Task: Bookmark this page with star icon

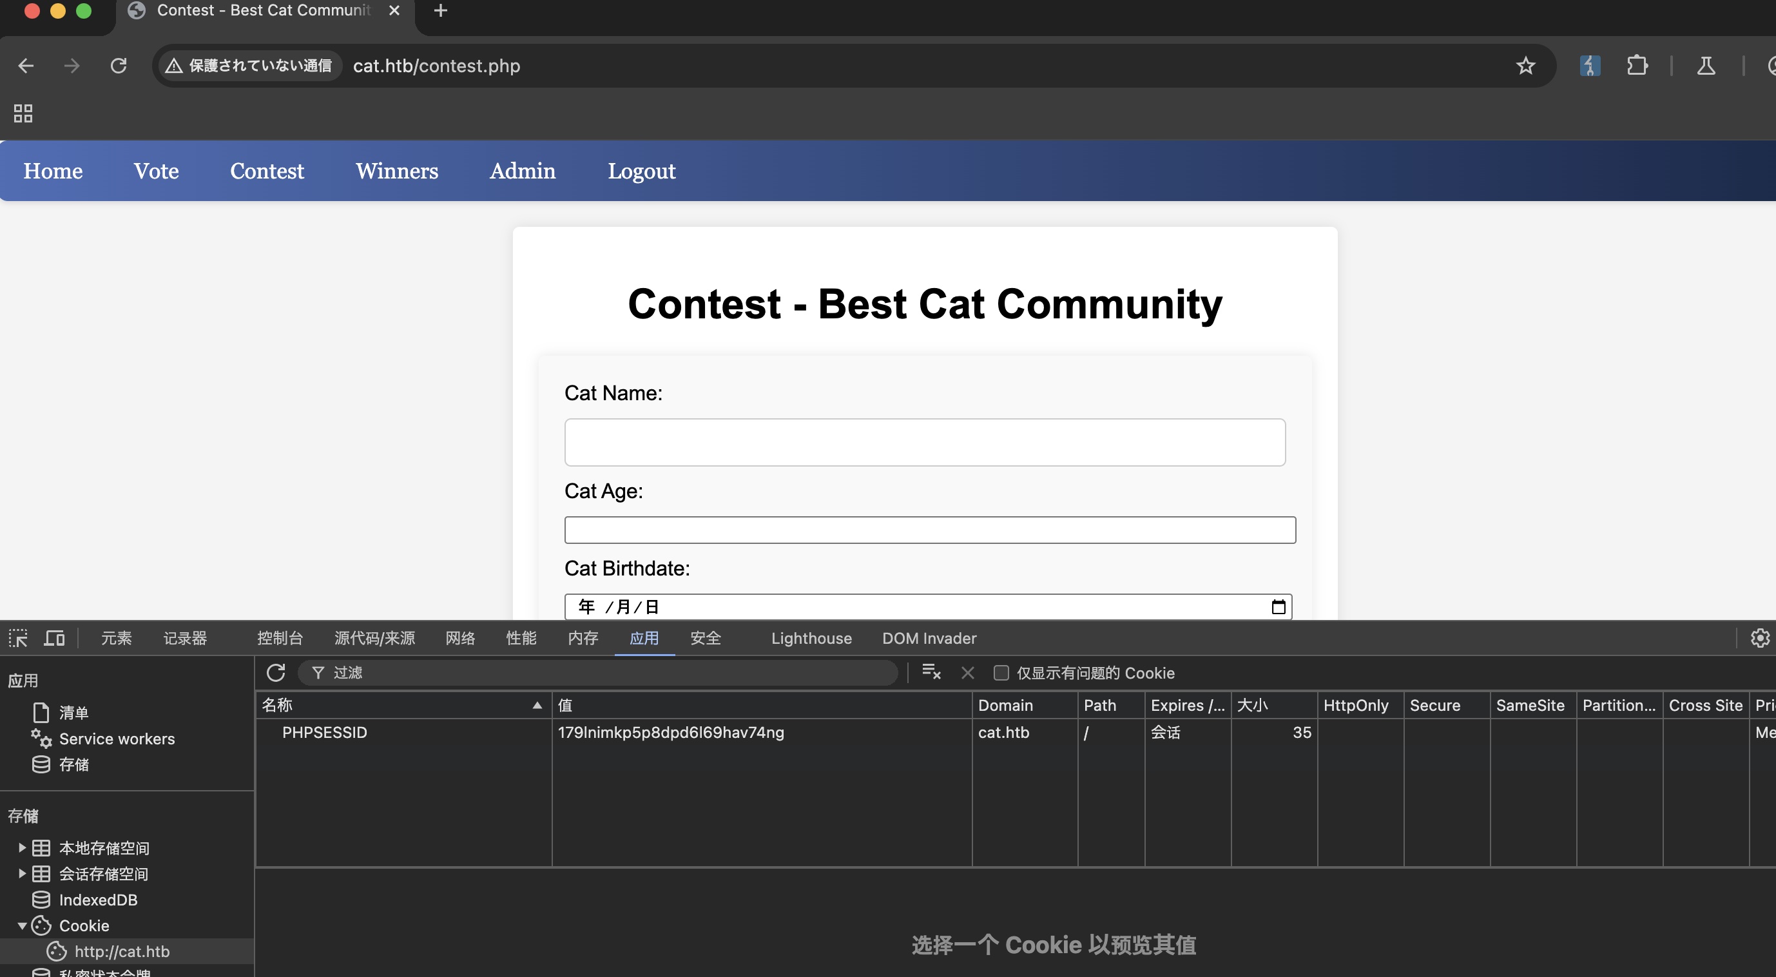Action: [x=1525, y=66]
